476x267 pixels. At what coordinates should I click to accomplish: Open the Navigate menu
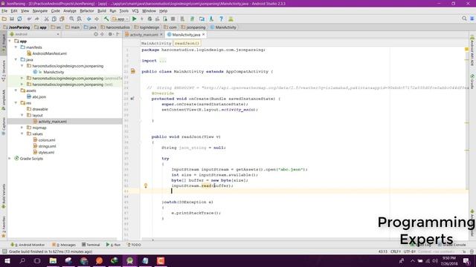pos(40,11)
